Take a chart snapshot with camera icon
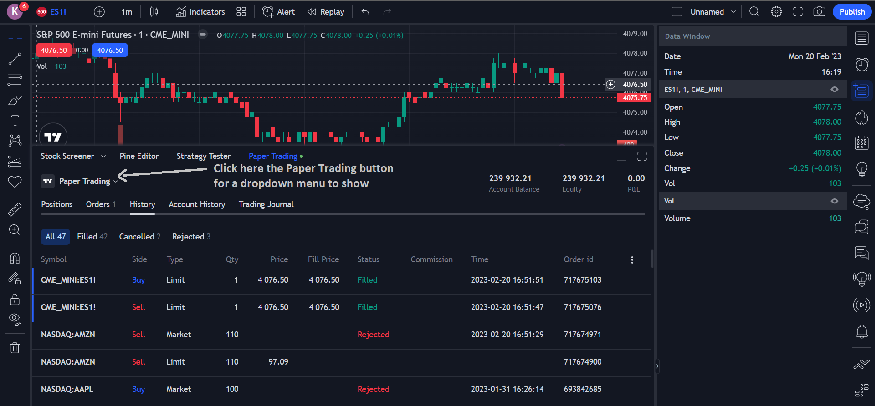The height and width of the screenshot is (406, 892). [x=819, y=12]
